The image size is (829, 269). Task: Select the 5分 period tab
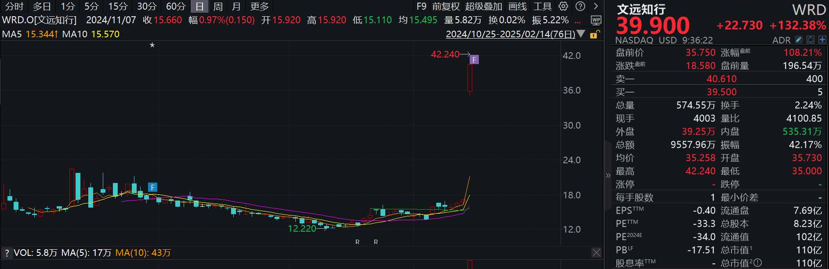point(92,7)
